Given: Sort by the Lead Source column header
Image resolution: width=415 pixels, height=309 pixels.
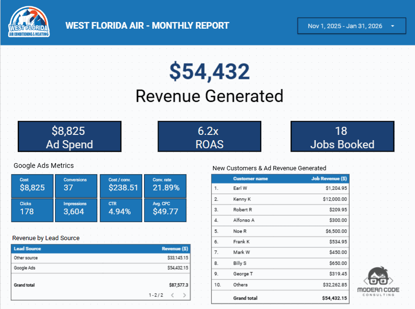Looking at the screenshot, I should tap(26, 249).
